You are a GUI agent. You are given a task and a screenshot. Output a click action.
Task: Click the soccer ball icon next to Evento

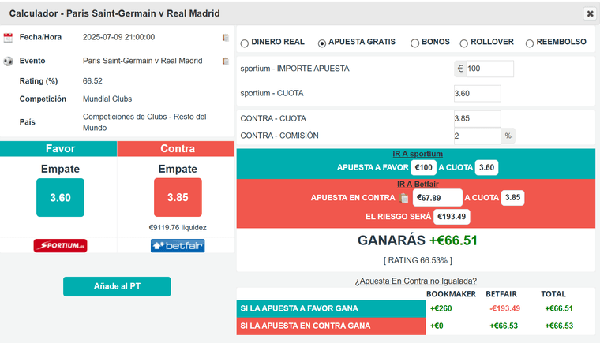[8, 62]
